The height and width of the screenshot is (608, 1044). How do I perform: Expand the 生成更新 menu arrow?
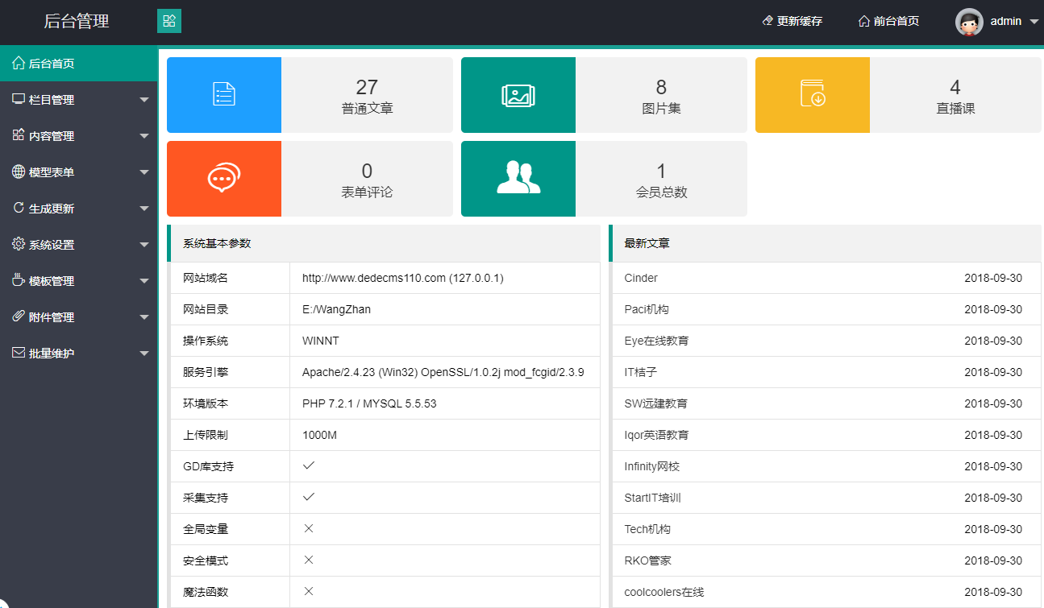(x=144, y=209)
